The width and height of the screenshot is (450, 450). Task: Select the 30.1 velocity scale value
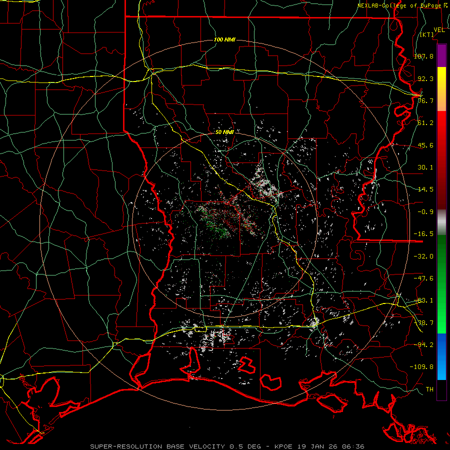click(x=425, y=167)
